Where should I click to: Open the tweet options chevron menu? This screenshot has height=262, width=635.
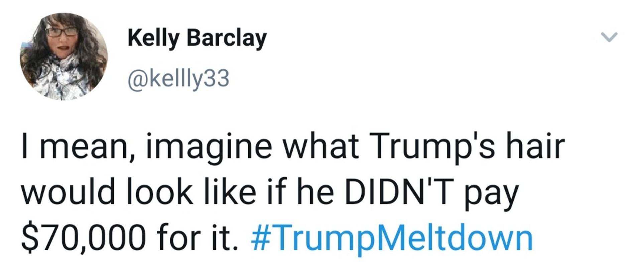[609, 37]
